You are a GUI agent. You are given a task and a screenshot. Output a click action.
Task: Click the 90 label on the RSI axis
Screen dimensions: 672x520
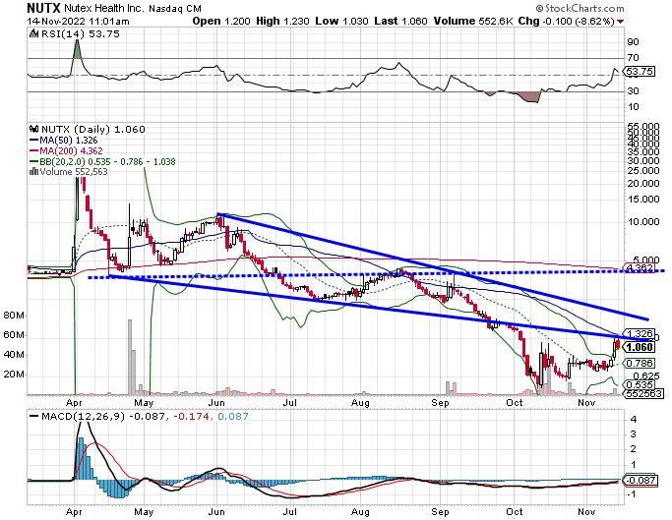633,42
